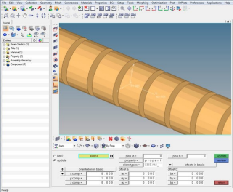This screenshot has height=192, width=233.
Task: Click the yellow elems selector button
Action: coord(94,156)
